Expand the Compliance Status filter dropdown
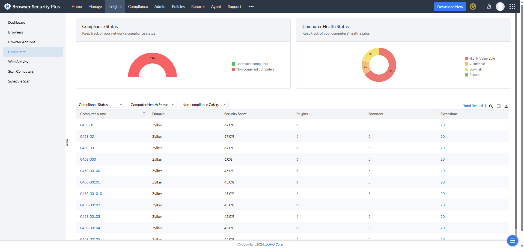The image size is (524, 248). [100, 105]
